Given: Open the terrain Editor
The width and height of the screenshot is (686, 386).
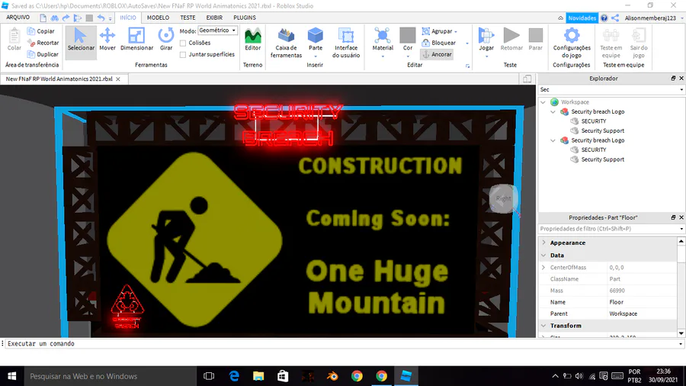Looking at the screenshot, I should [252, 40].
